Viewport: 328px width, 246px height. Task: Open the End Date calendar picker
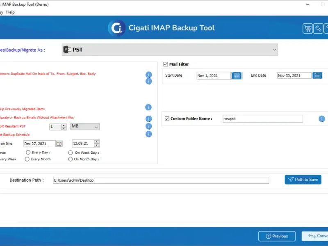pos(317,75)
